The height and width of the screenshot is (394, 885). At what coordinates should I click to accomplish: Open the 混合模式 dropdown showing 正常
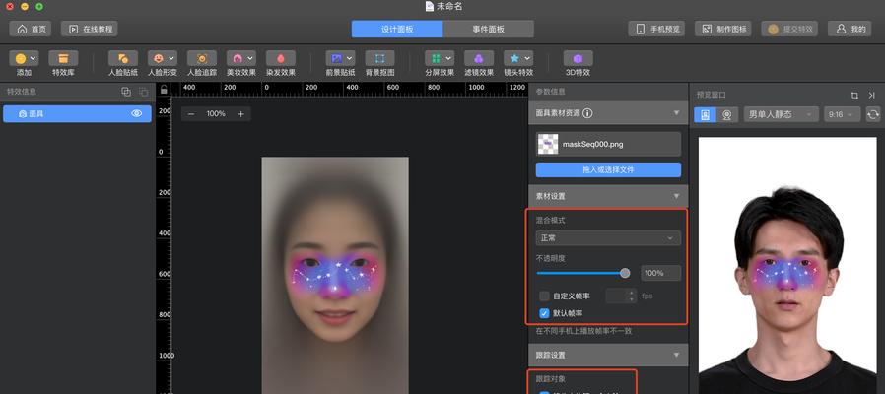point(608,238)
